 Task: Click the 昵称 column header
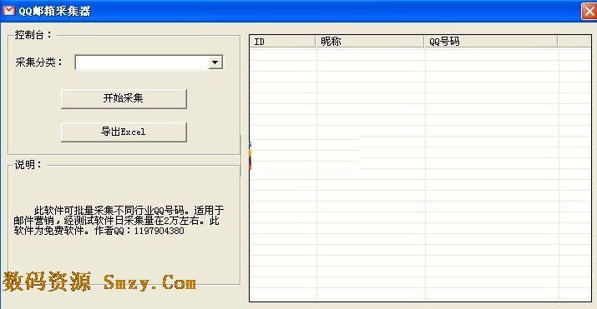coord(370,42)
